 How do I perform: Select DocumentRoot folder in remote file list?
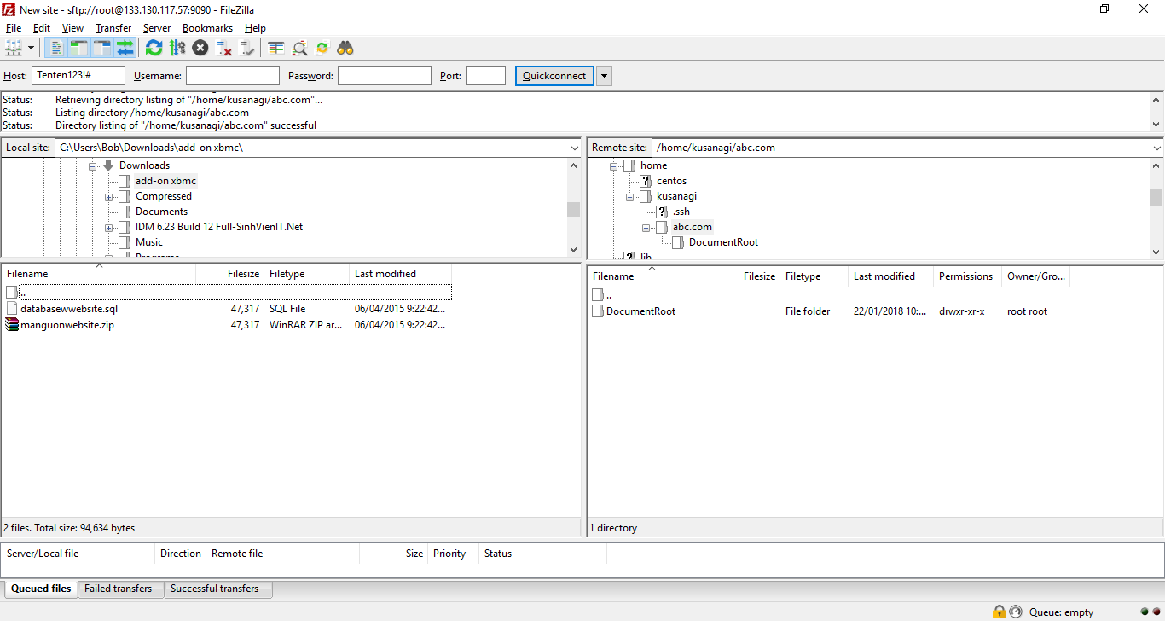[x=640, y=311]
